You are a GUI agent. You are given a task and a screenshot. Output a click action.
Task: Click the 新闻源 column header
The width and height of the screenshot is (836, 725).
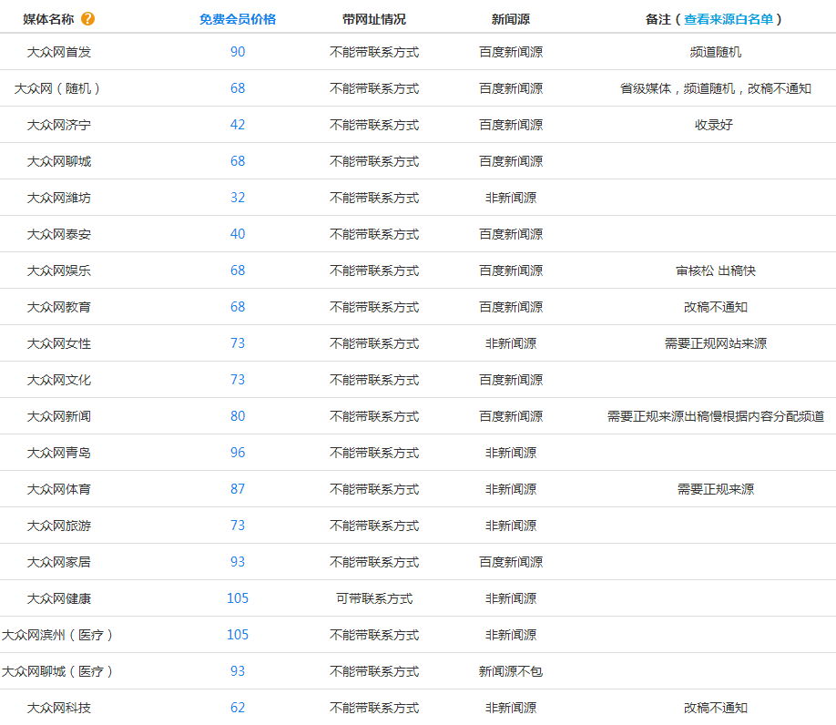[x=511, y=19]
